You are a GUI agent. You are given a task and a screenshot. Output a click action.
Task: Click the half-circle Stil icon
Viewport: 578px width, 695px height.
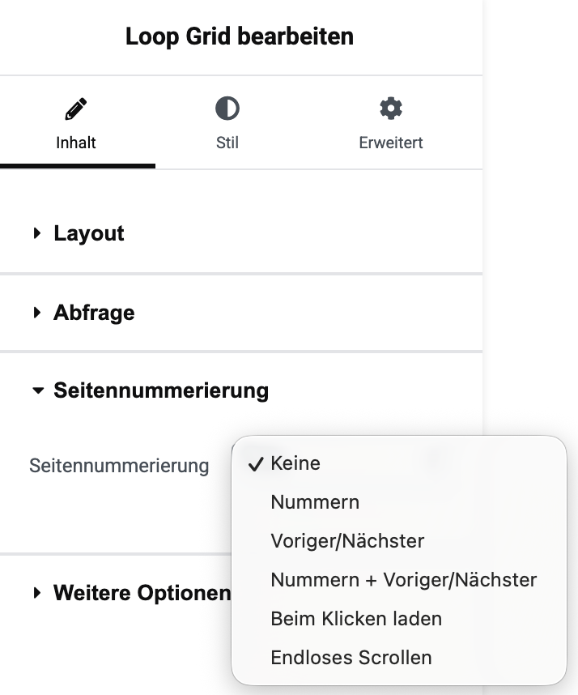point(227,109)
